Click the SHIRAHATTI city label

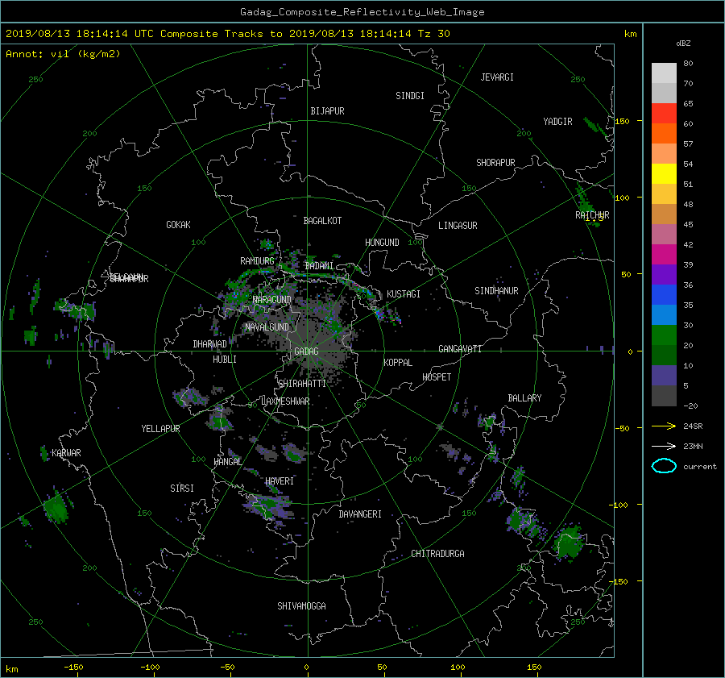click(302, 384)
